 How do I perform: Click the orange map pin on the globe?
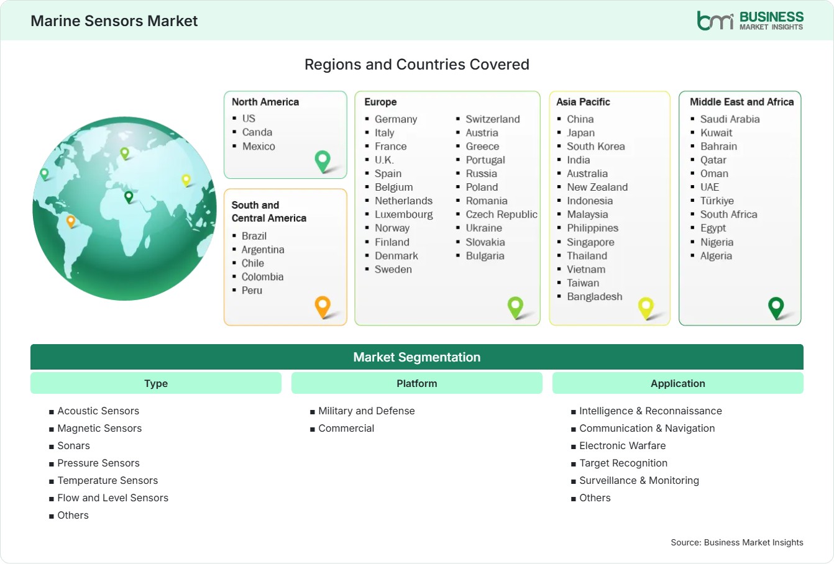[71, 221]
